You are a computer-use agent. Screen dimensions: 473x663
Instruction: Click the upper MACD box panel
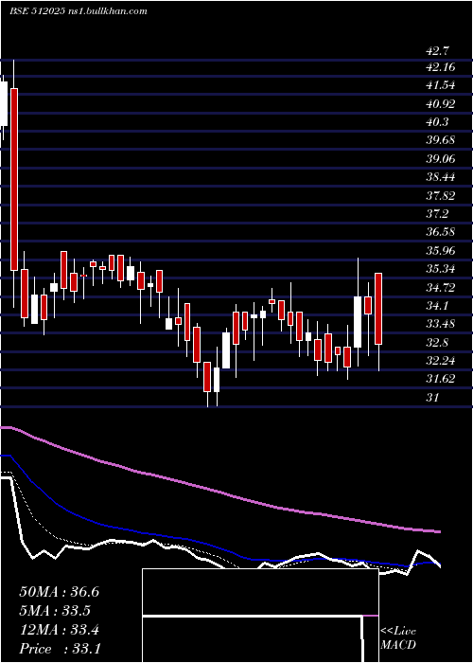260,592
